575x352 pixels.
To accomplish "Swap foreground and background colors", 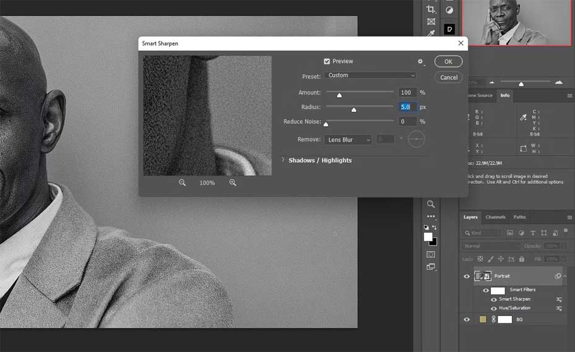I will (x=435, y=228).
